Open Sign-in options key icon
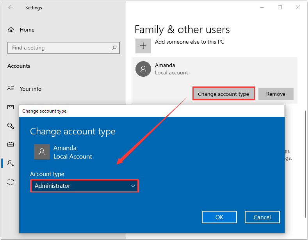The image size is (308, 240). (x=11, y=125)
